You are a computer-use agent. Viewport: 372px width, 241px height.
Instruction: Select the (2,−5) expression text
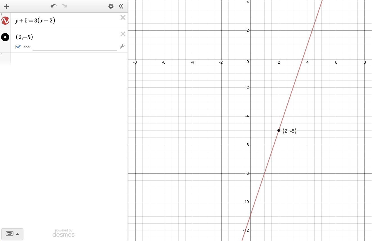pyautogui.click(x=24, y=37)
